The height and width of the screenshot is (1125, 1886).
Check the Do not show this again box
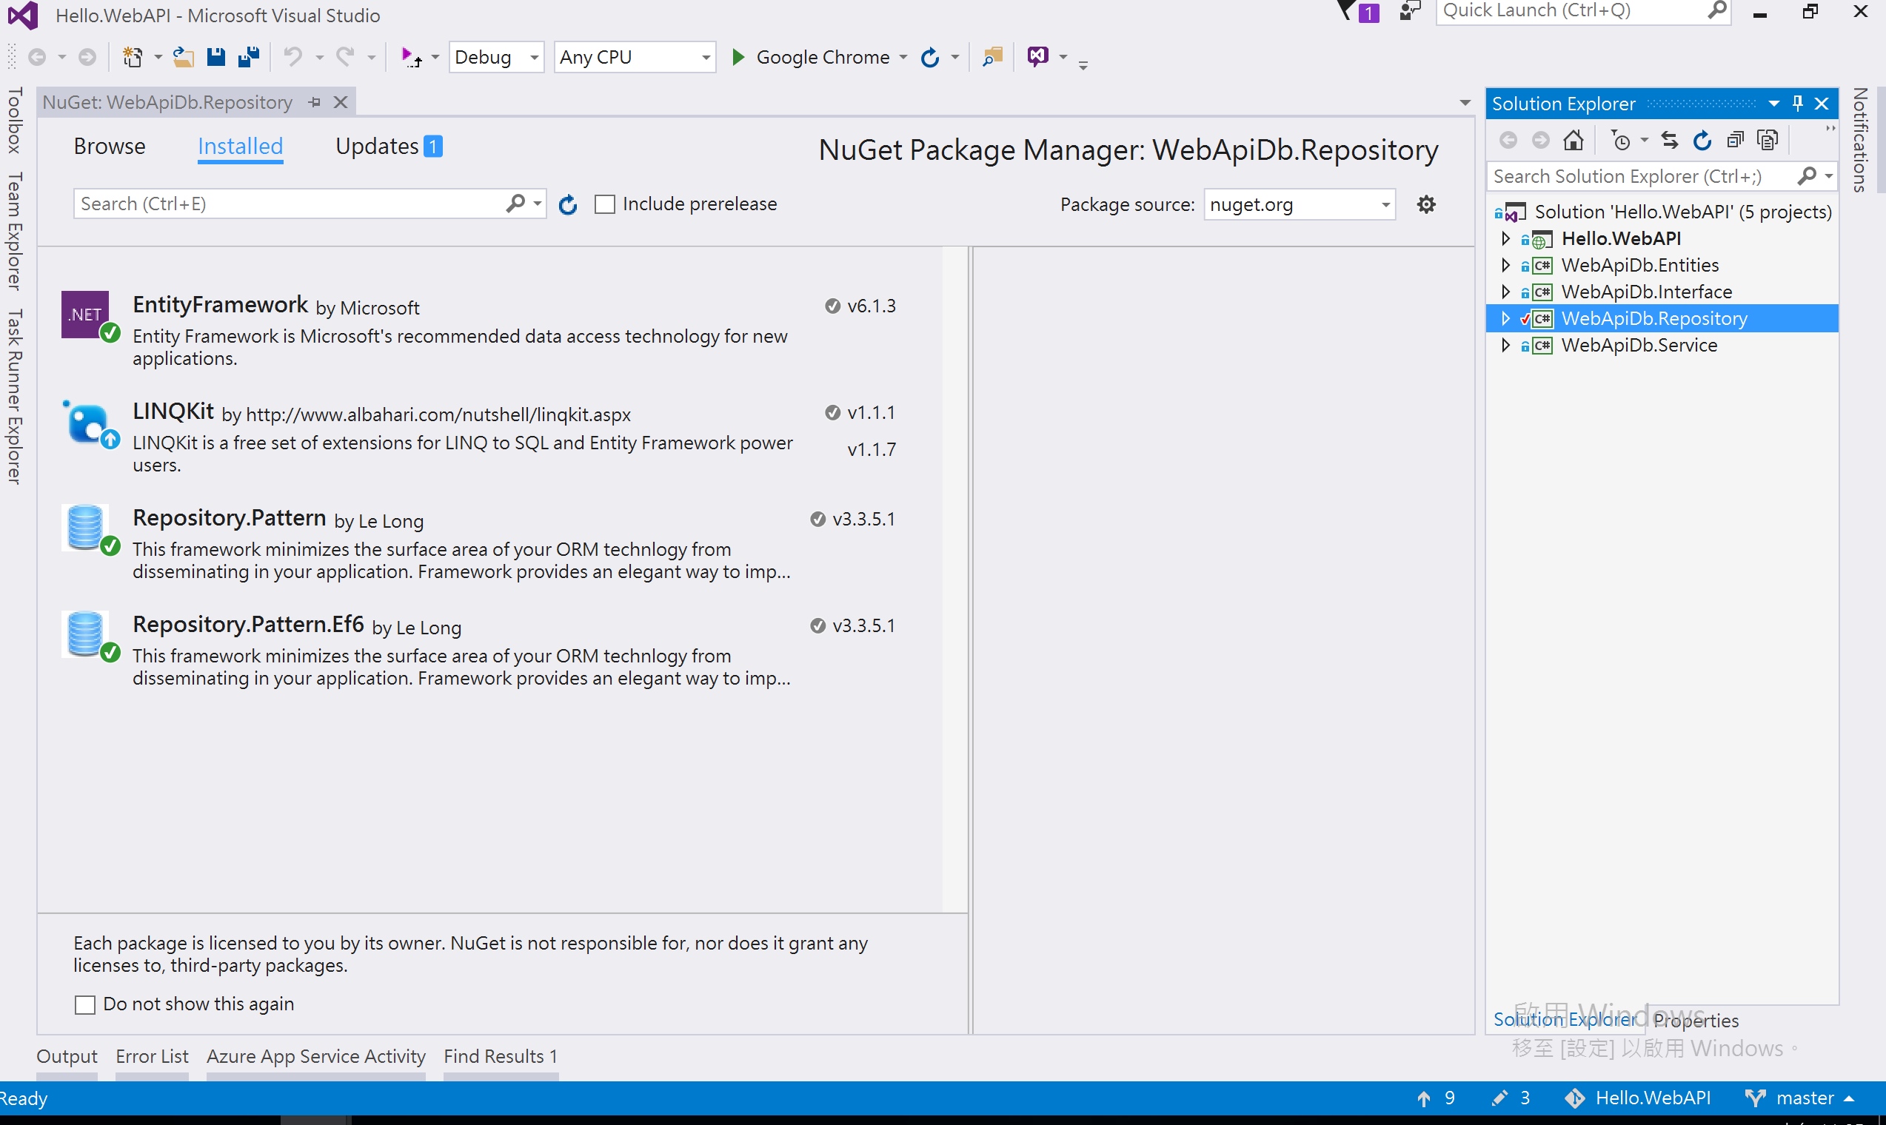point(85,1005)
